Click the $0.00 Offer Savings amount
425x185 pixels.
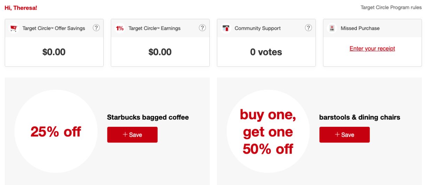pos(54,52)
